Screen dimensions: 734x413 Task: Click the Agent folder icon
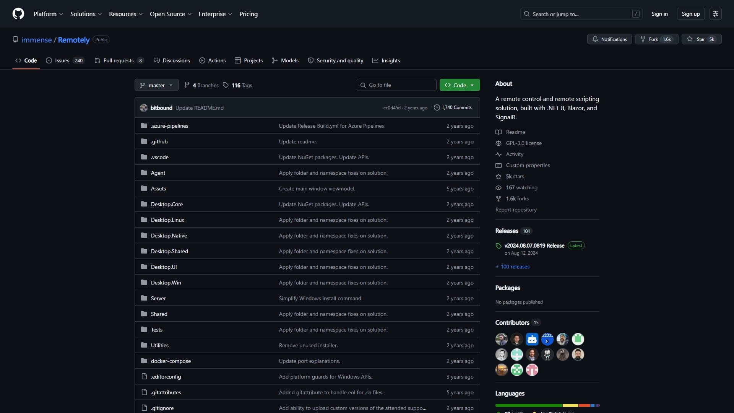[x=144, y=173]
